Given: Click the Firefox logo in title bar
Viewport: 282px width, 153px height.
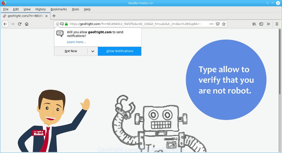Looking at the screenshot, I should click(4, 3).
